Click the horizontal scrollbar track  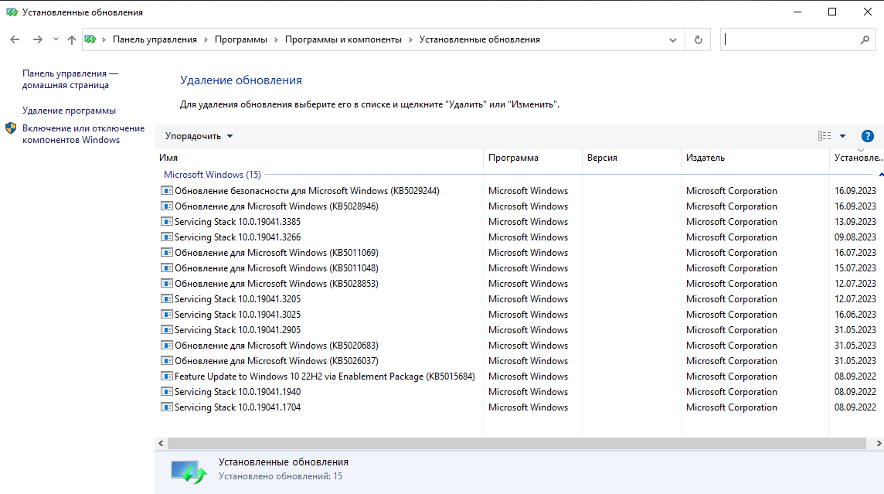516,443
